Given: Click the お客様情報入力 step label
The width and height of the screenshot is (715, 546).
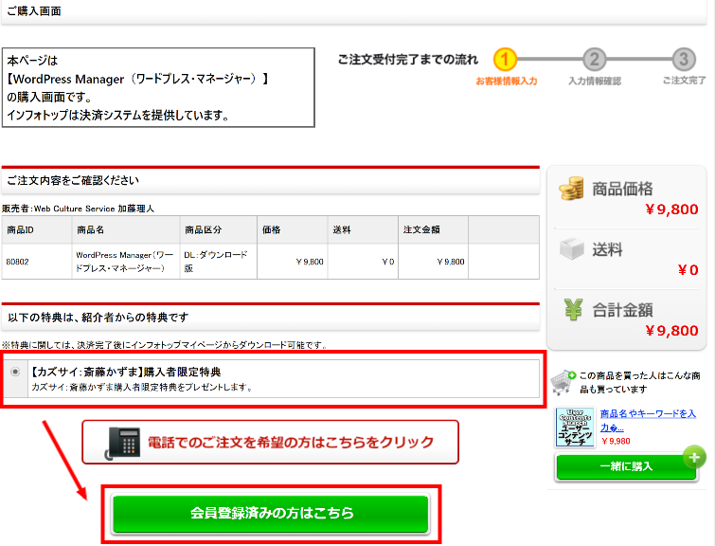Looking at the screenshot, I should pyautogui.click(x=506, y=81).
